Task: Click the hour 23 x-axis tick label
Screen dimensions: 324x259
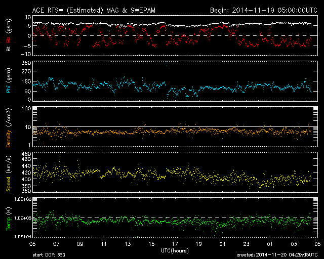Action: [x=246, y=244]
